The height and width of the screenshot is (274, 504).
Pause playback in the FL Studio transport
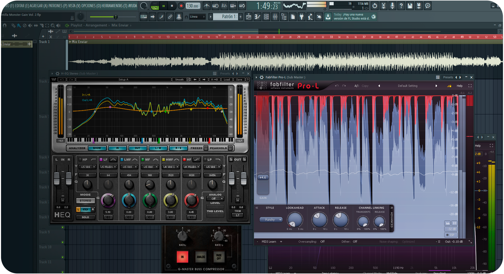[163, 6]
